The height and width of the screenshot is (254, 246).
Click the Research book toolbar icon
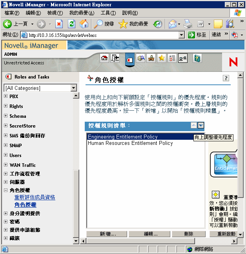point(230,24)
